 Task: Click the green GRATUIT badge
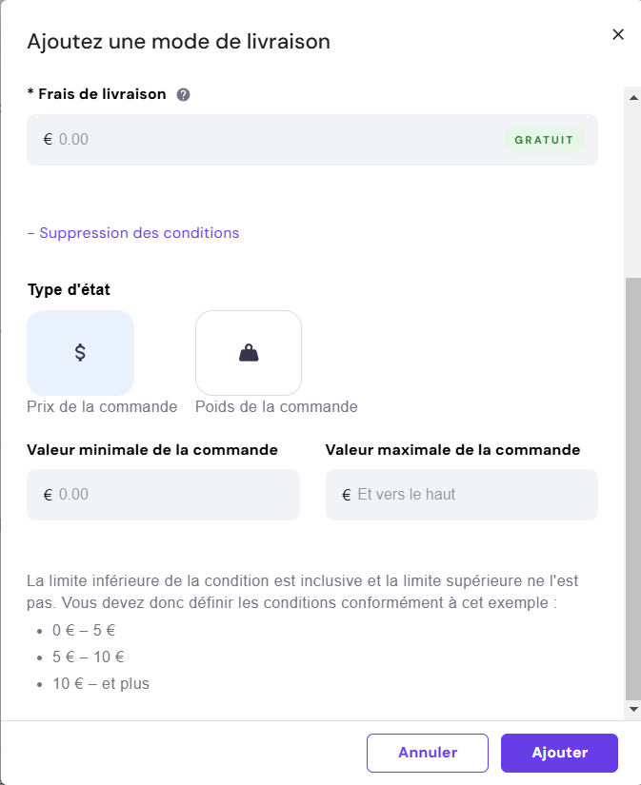(544, 140)
